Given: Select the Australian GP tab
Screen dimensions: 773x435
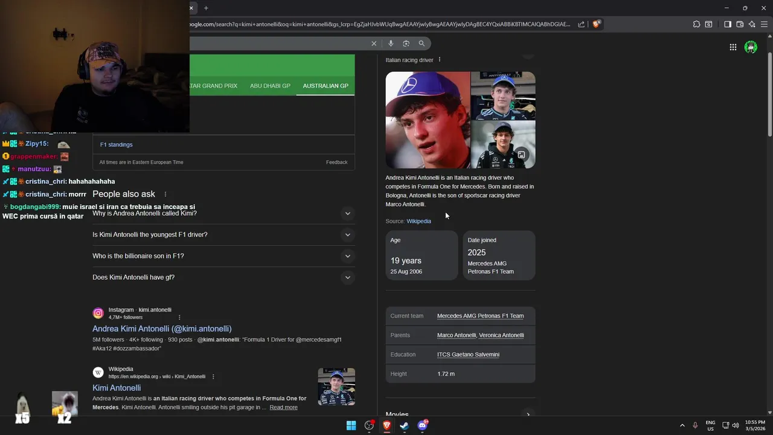Looking at the screenshot, I should [x=326, y=86].
